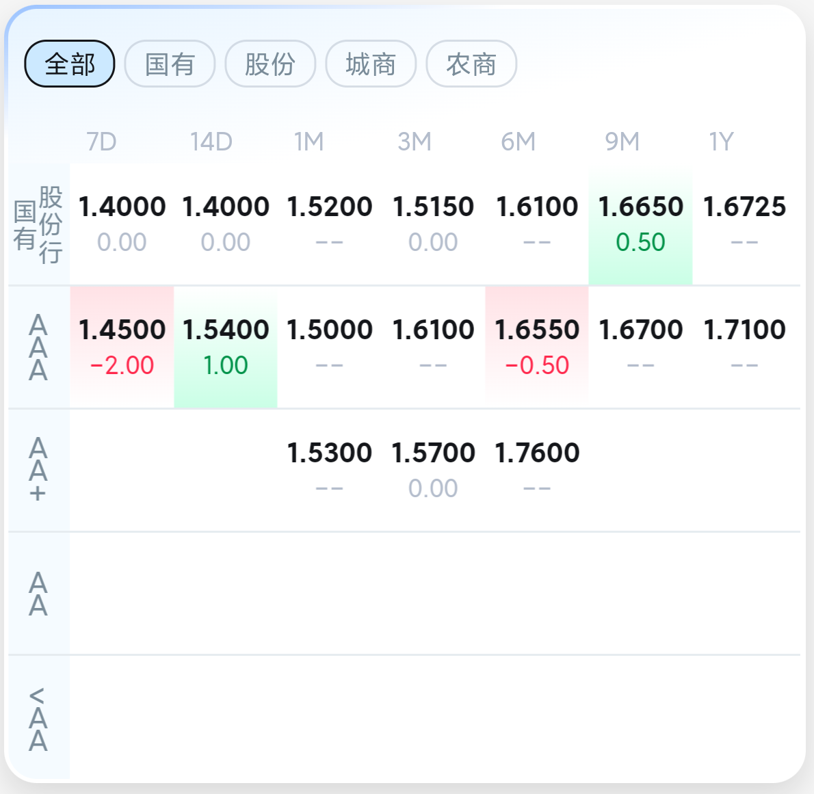The height and width of the screenshot is (794, 814).
Task: Click the 9M column header
Action: (x=622, y=142)
